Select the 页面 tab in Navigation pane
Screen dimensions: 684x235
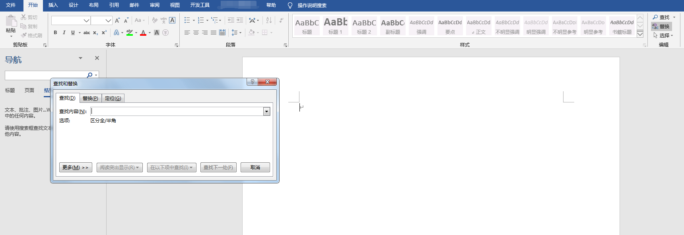[x=29, y=91]
